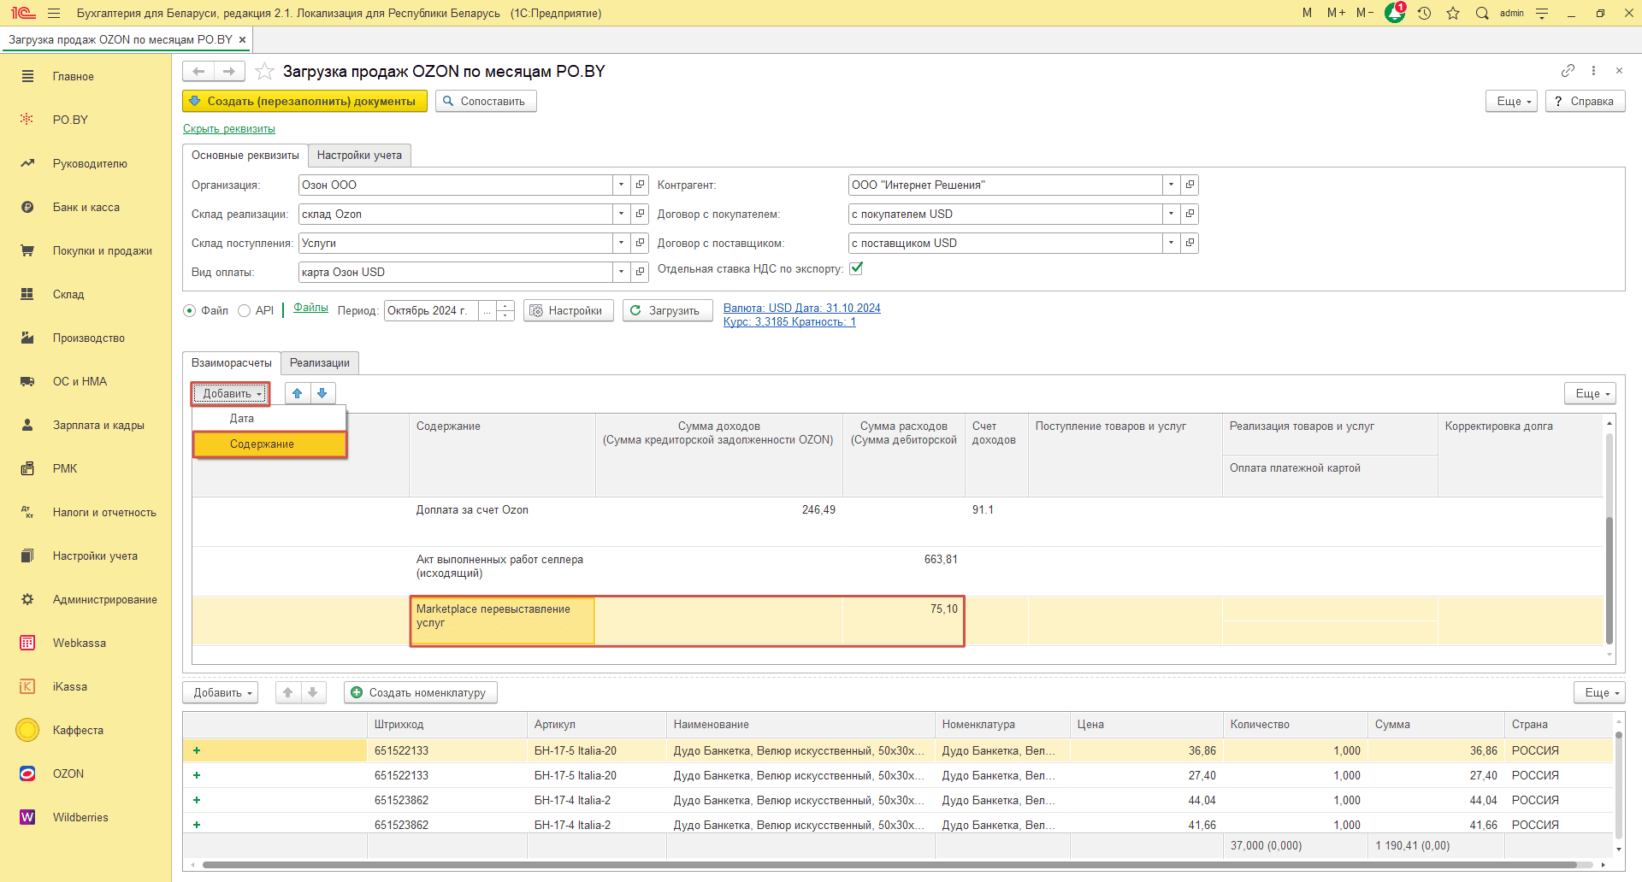The width and height of the screenshot is (1642, 882).
Task: Open the history clock icon
Action: click(1424, 13)
